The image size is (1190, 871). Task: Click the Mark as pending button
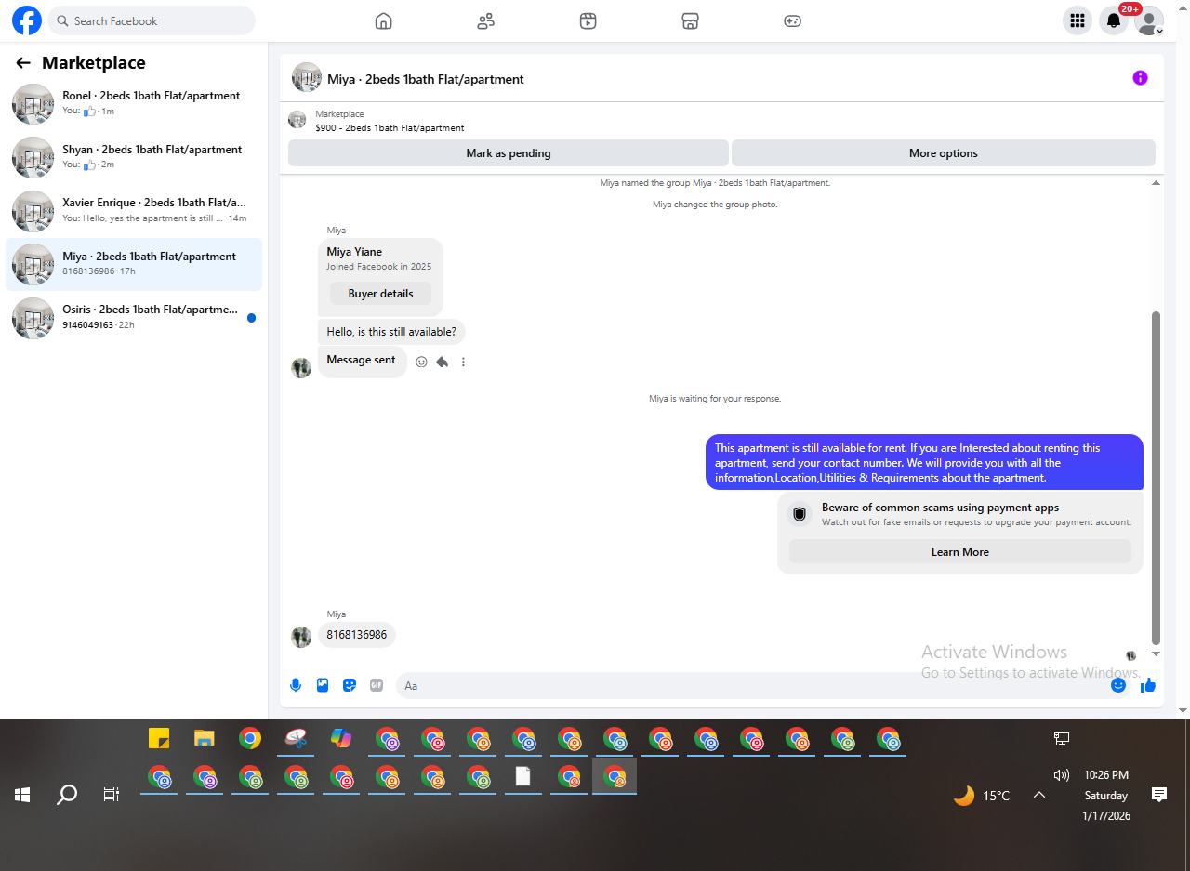pyautogui.click(x=509, y=153)
